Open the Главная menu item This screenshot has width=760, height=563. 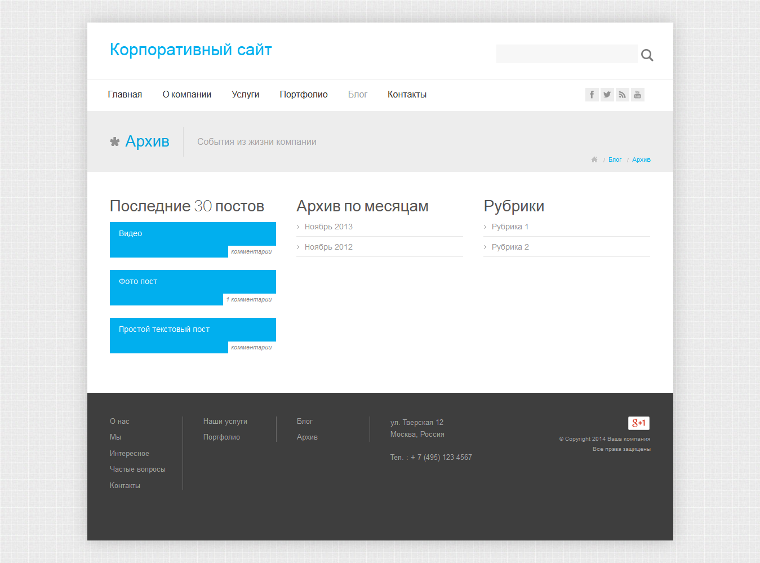pos(125,94)
